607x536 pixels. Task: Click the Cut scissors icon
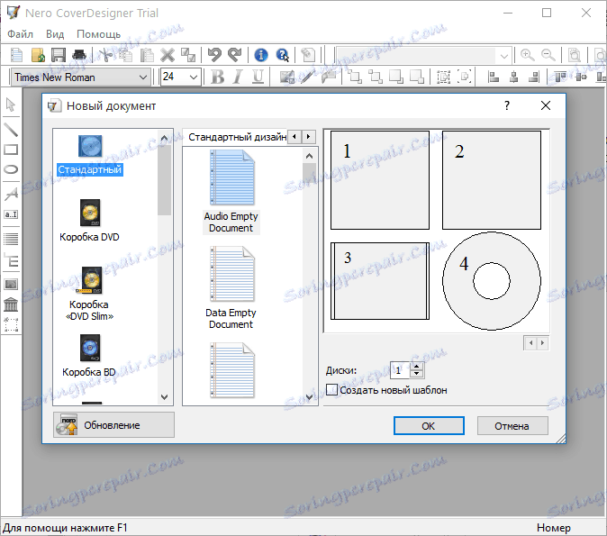coord(105,55)
